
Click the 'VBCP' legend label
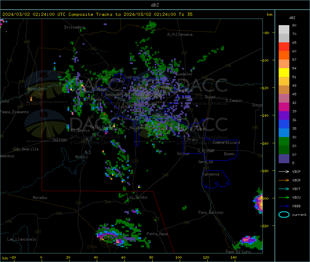[x=296, y=171]
